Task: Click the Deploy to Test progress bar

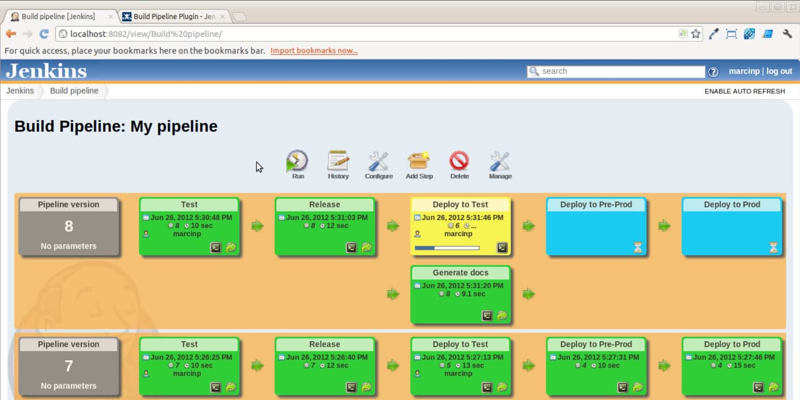Action: (x=447, y=248)
